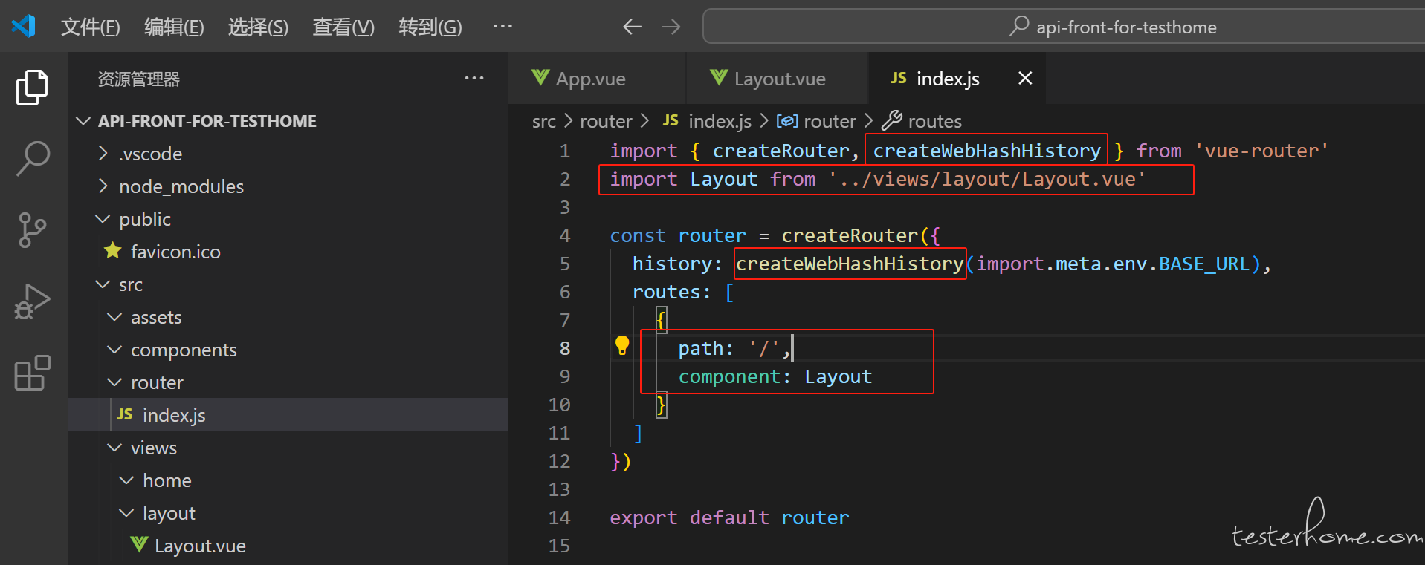Open the Extensions view
Viewport: 1425px width, 565px height.
[x=32, y=373]
